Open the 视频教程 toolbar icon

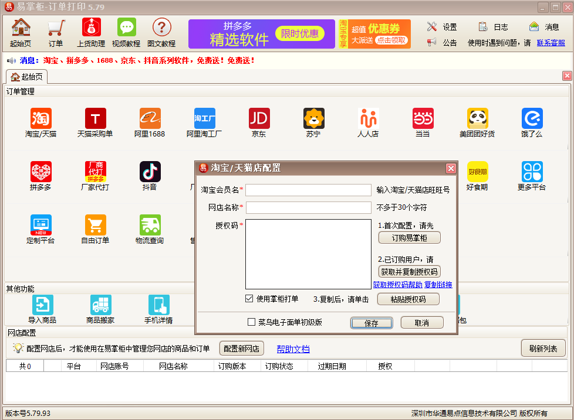(x=126, y=28)
